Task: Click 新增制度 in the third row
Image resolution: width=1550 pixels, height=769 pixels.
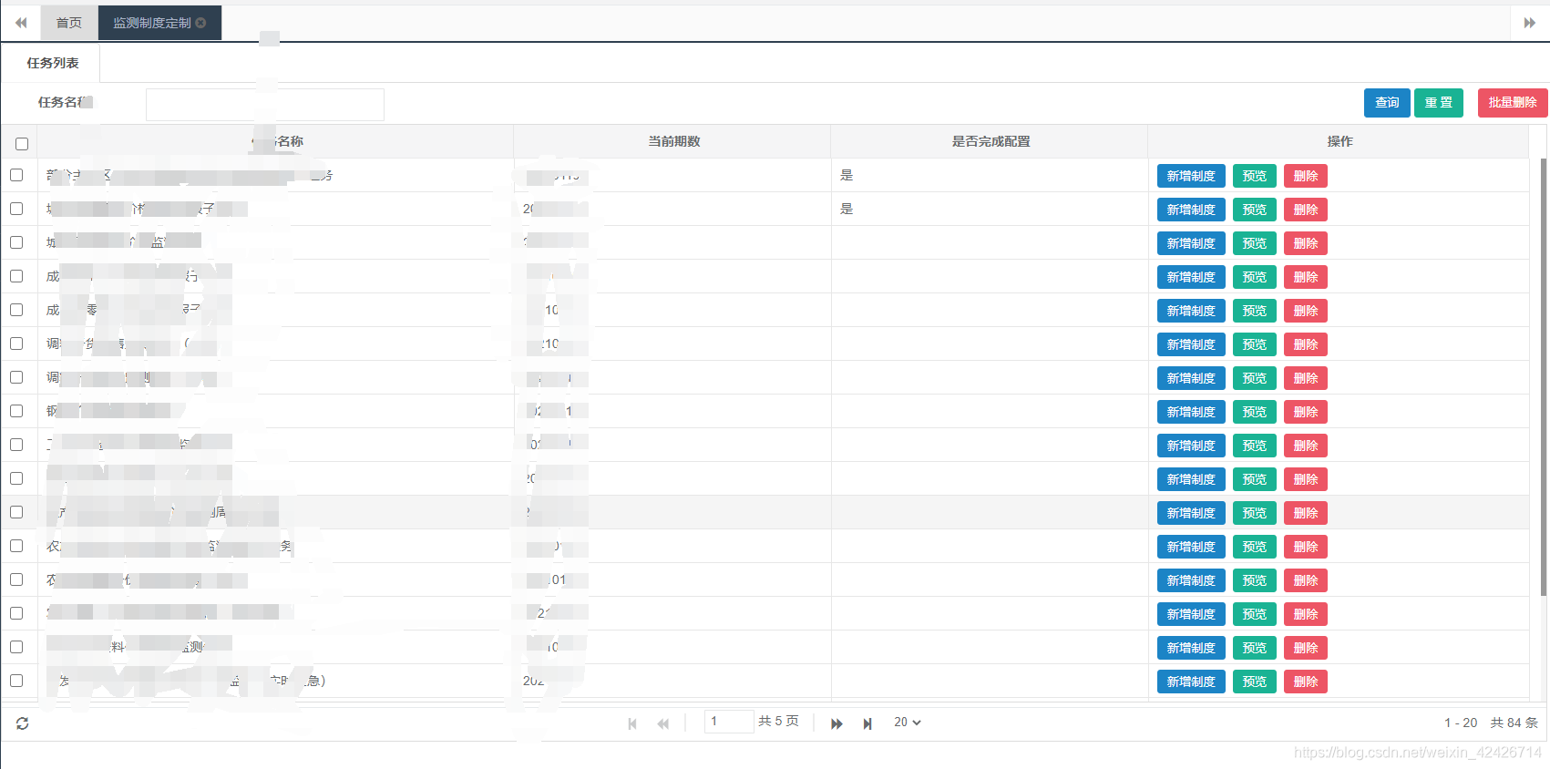Action: pos(1191,243)
